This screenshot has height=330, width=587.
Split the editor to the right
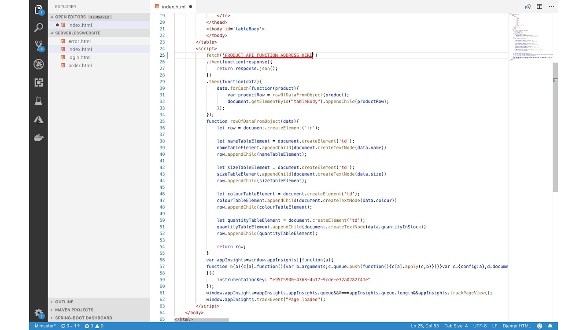point(539,7)
